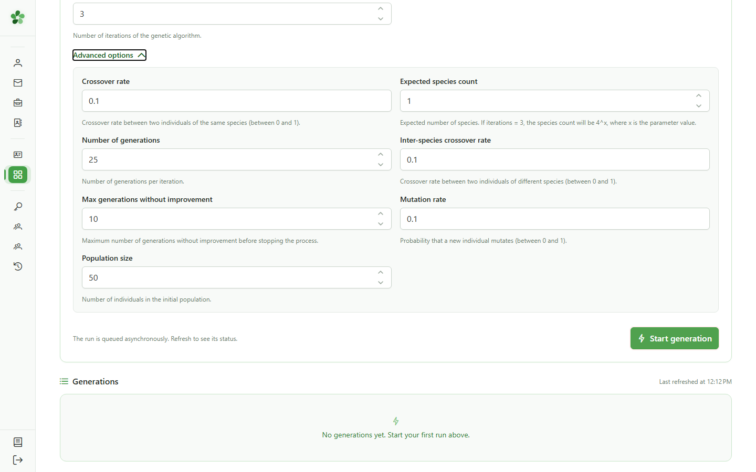Click the 'run is queued asynchronously' note
This screenshot has height=472, width=756.
[x=155, y=339]
